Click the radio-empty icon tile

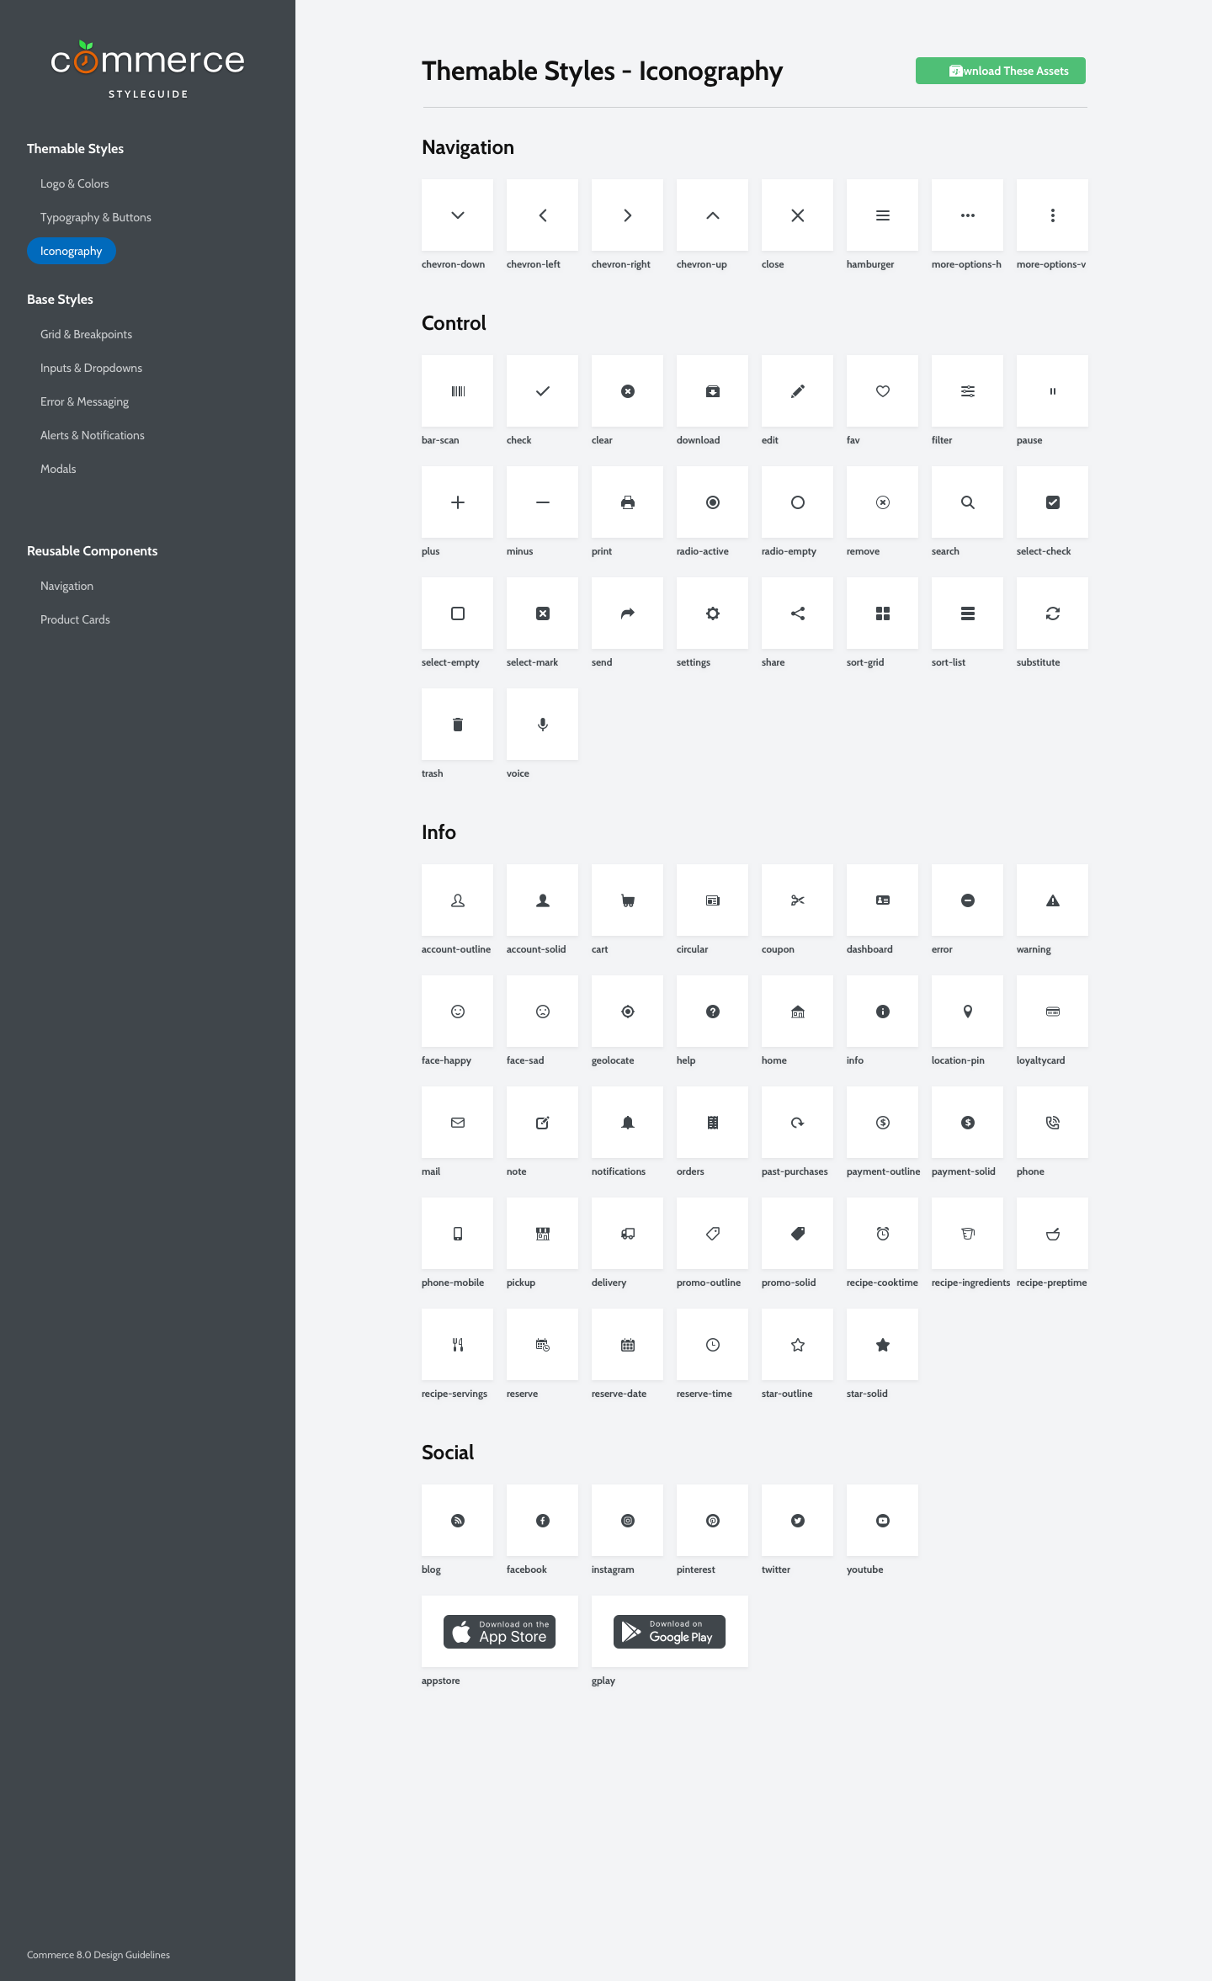798,502
